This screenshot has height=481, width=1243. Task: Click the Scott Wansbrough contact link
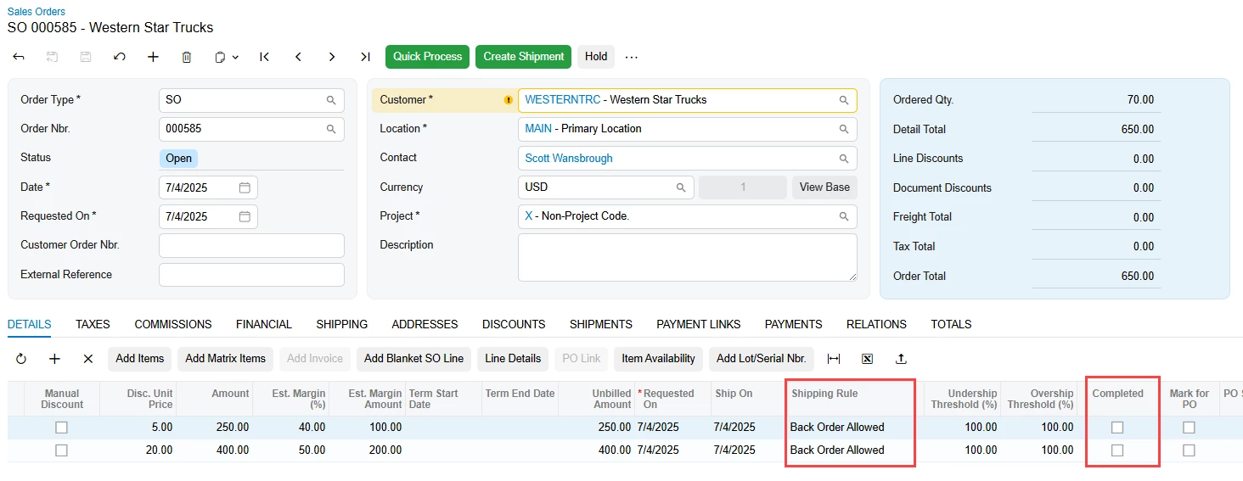[569, 158]
